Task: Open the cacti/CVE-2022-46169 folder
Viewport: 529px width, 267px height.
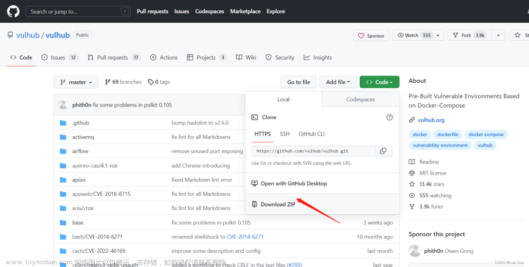Action: [x=98, y=251]
